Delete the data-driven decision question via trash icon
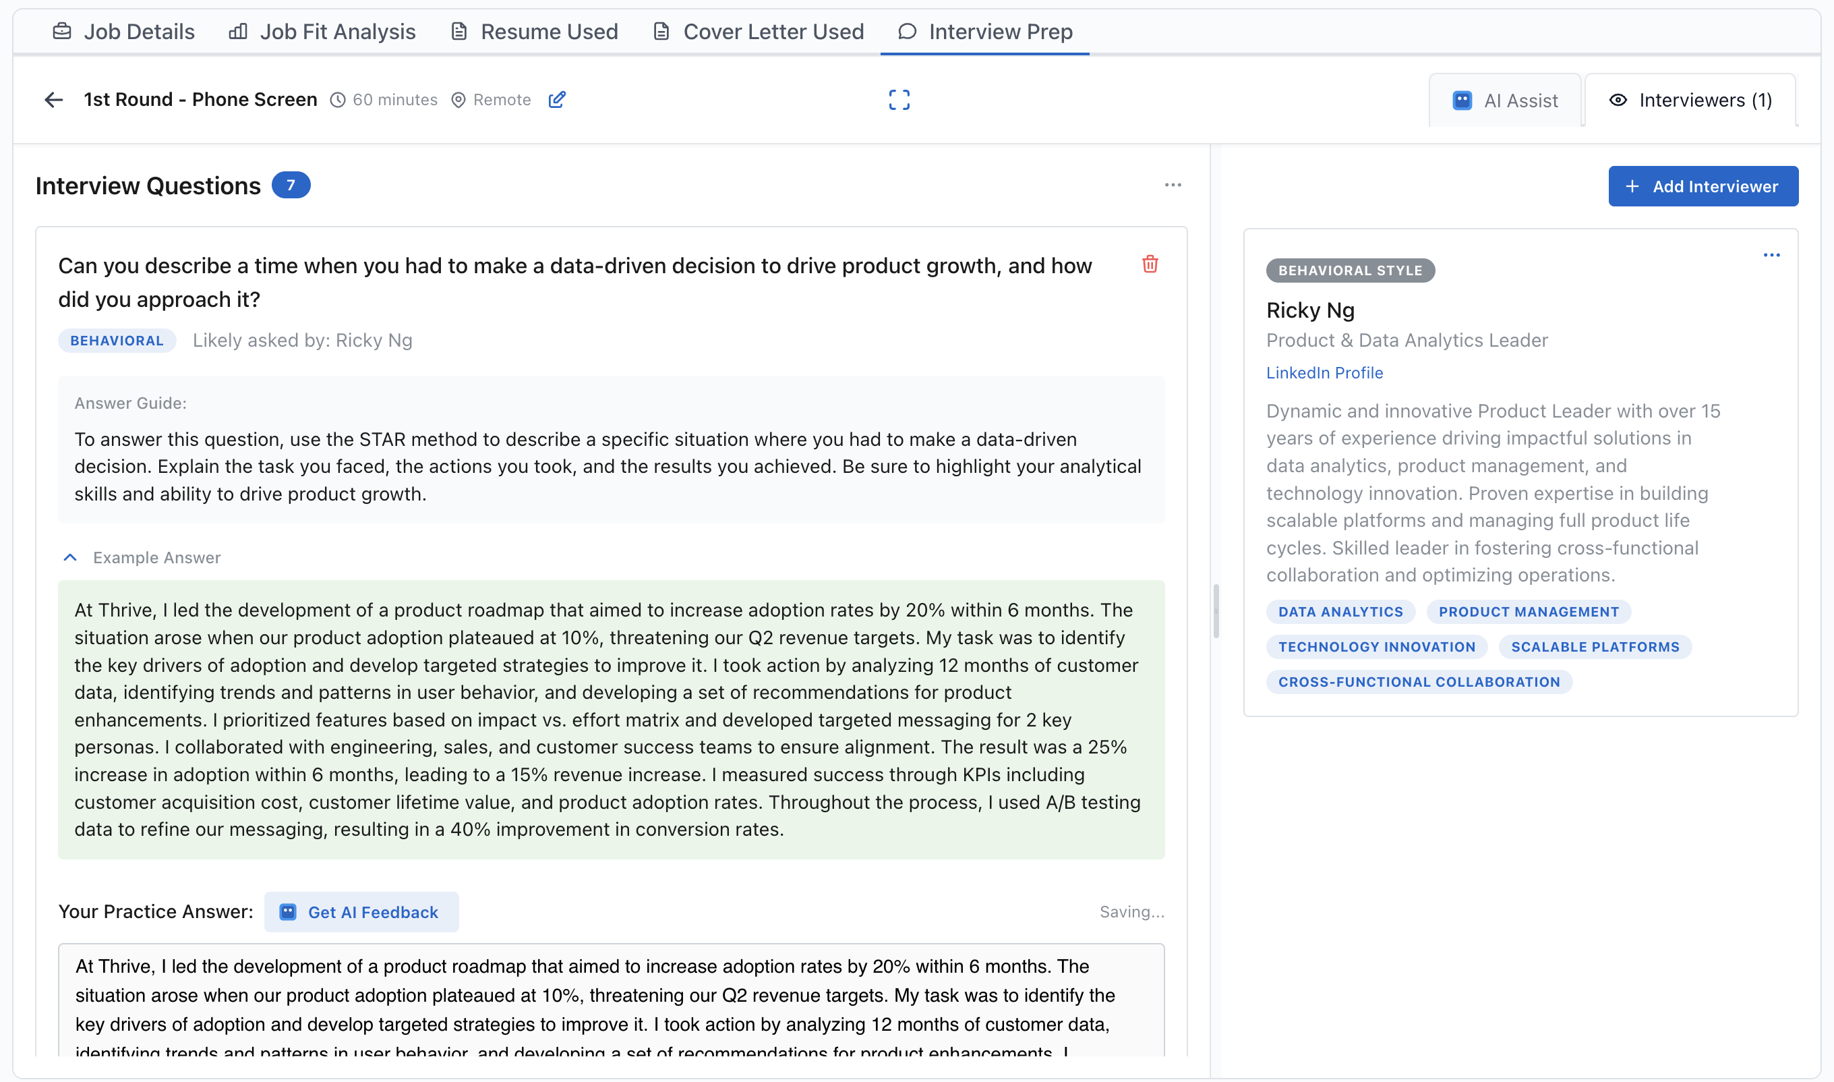 [x=1150, y=265]
